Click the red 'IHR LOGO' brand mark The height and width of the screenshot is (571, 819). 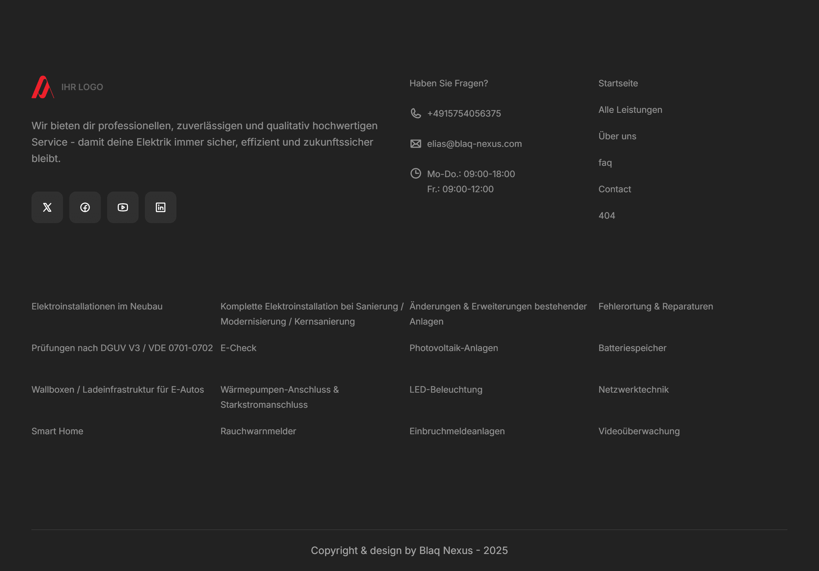[x=43, y=87]
